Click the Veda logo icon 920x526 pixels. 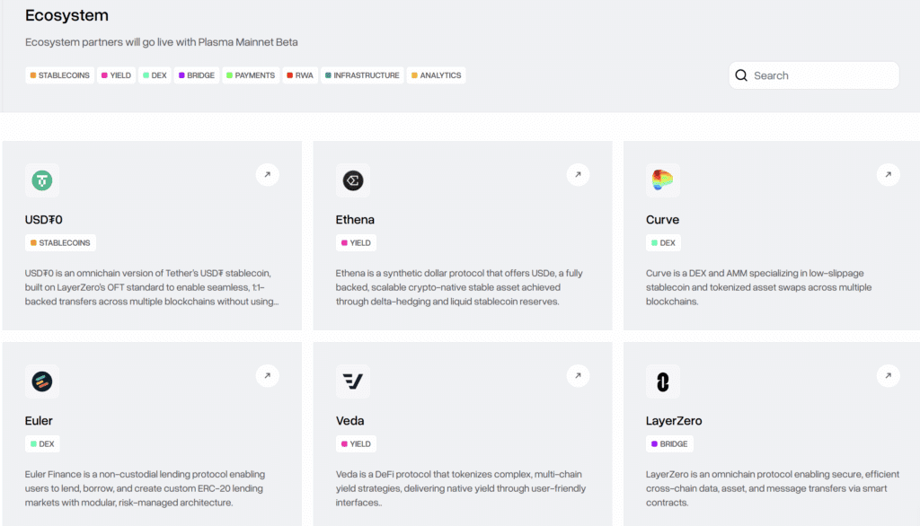(x=352, y=381)
